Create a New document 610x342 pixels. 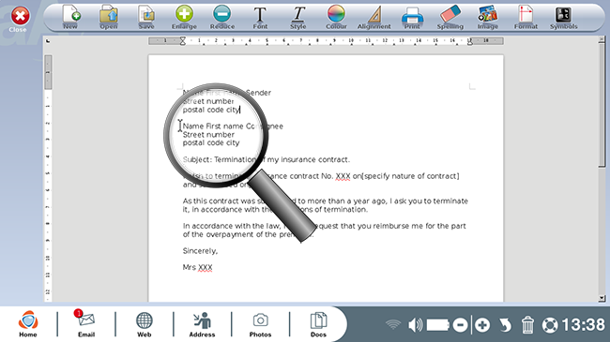point(70,18)
